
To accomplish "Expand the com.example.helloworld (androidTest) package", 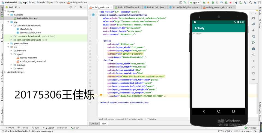I will (x=11, y=36).
